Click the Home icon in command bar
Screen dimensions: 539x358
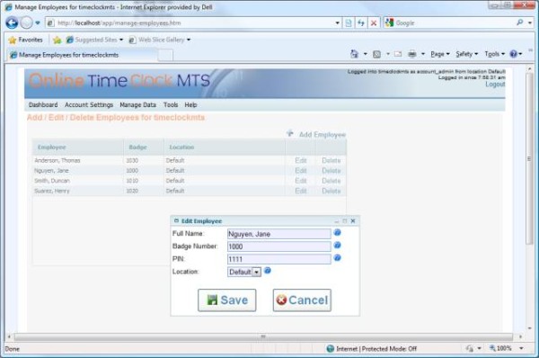click(x=355, y=54)
